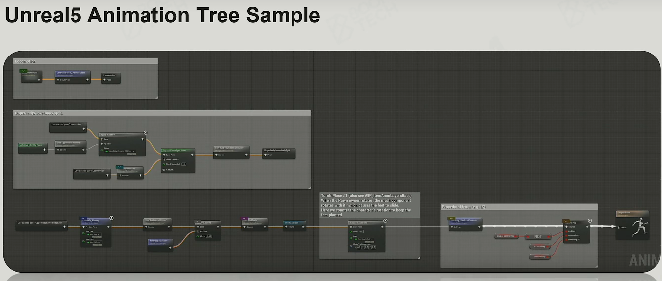Click the clock icon on Control Rig node
This screenshot has width=662, height=281.
click(x=590, y=220)
